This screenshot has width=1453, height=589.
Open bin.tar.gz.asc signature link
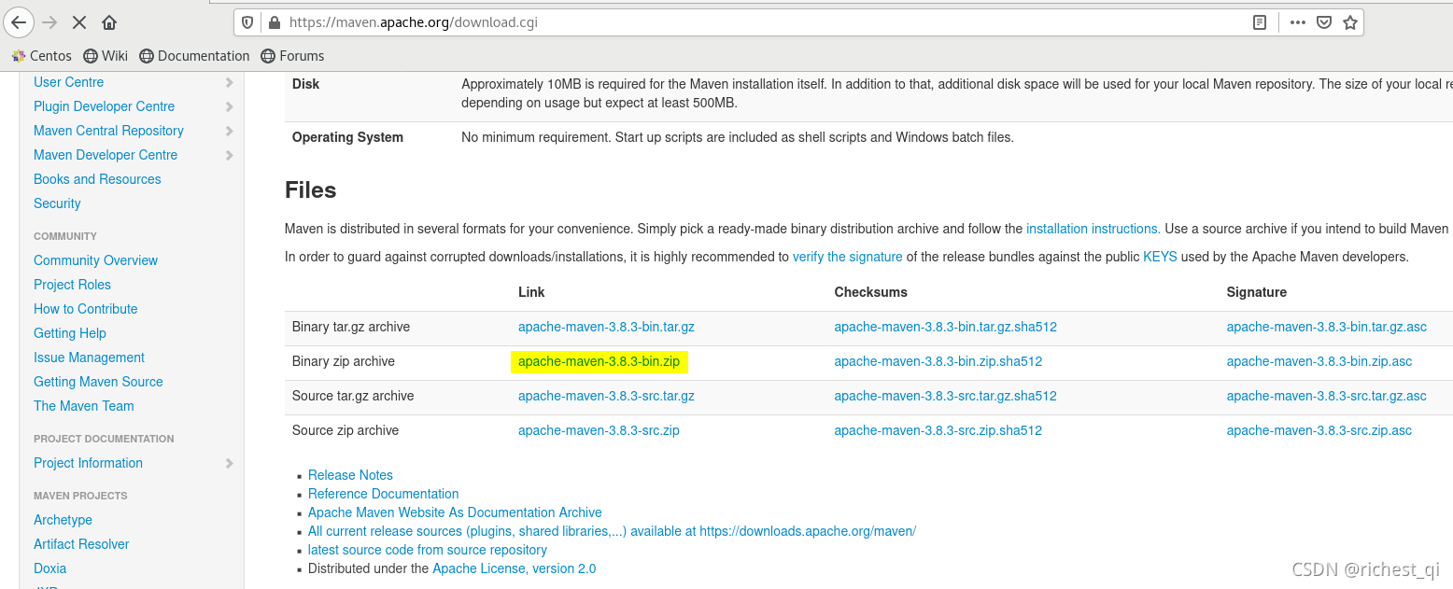tap(1327, 327)
